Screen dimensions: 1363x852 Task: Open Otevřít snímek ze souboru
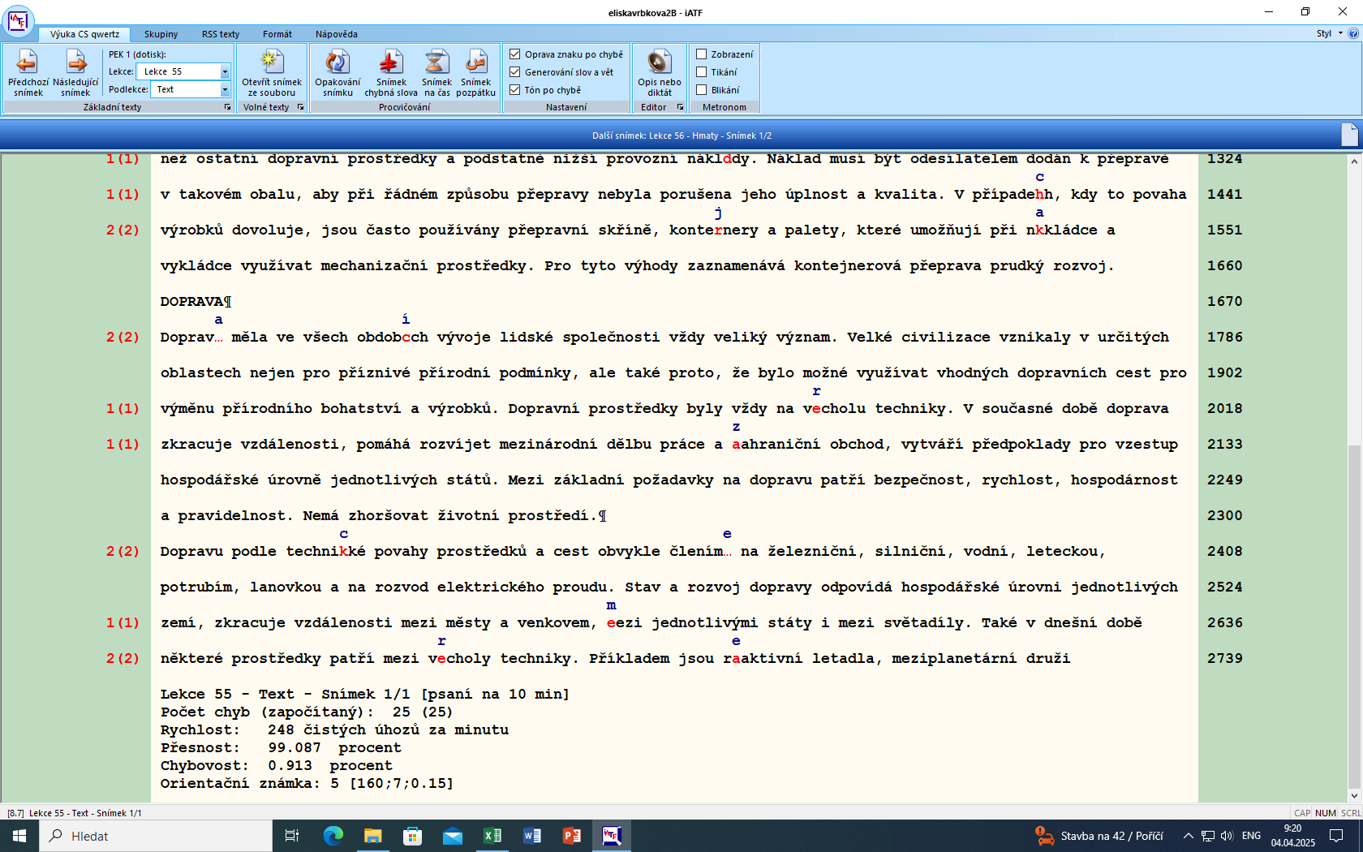tap(271, 62)
